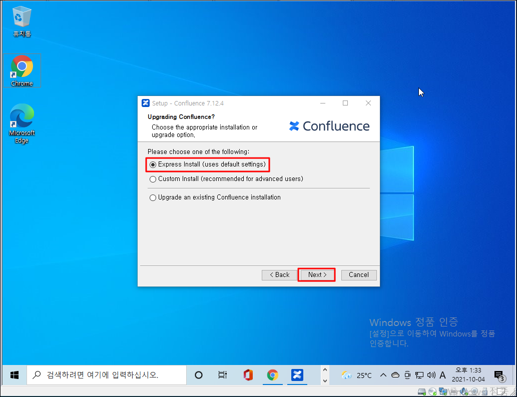The width and height of the screenshot is (517, 397).
Task: Open the taskbar clock and date
Action: (468, 375)
